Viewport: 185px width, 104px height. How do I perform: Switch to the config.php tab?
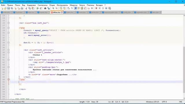pos(127,12)
